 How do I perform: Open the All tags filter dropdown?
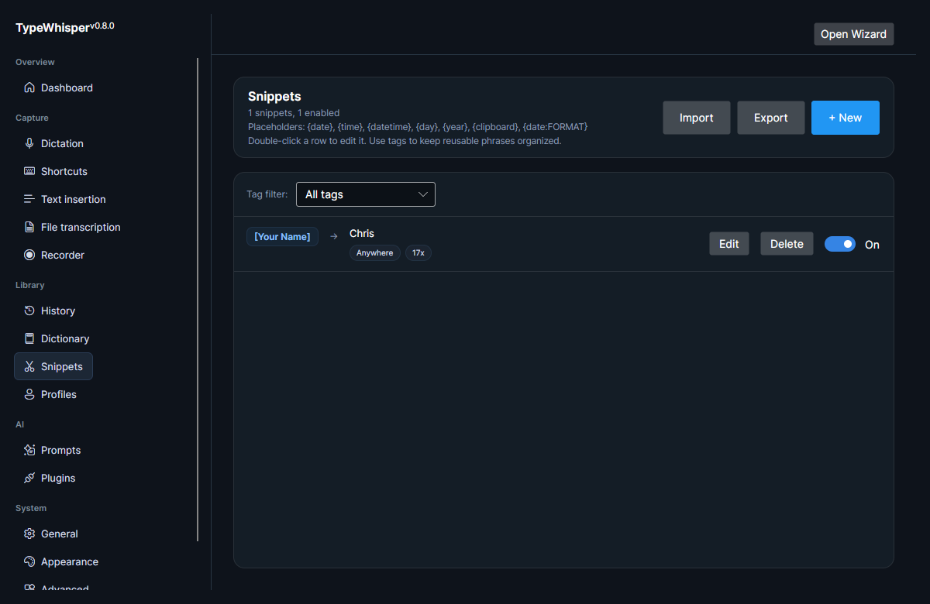coord(366,194)
